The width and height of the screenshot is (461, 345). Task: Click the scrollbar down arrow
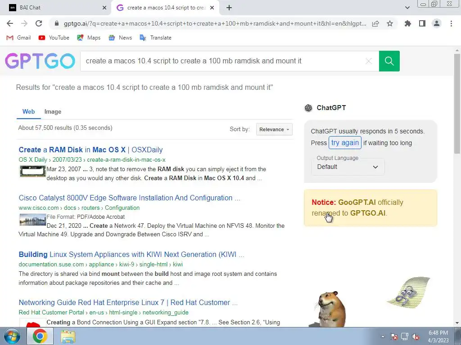click(x=457, y=323)
